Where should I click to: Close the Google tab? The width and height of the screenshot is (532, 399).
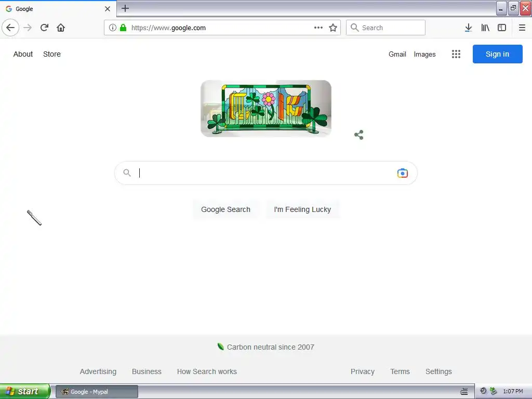tap(107, 9)
